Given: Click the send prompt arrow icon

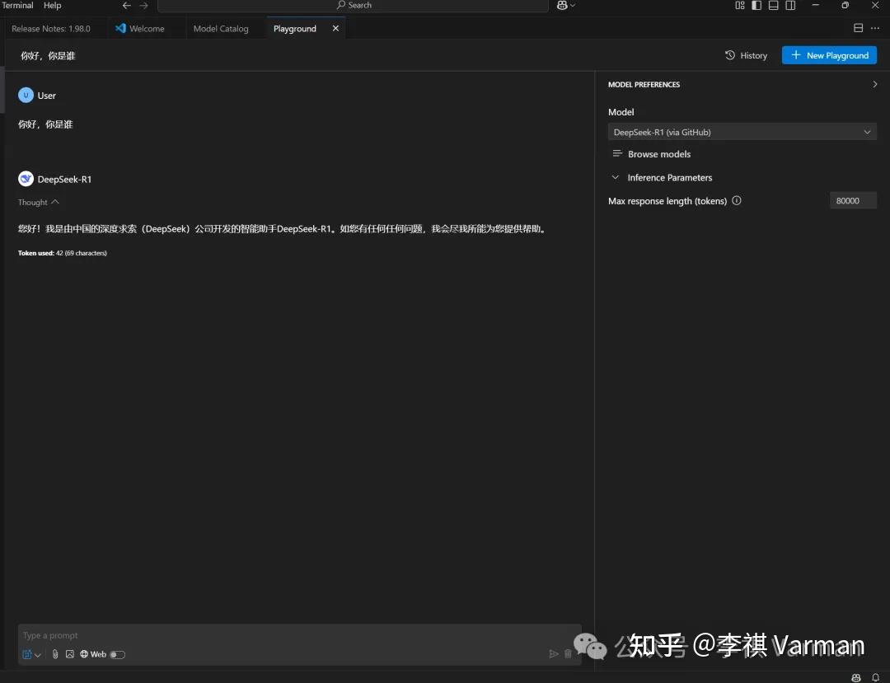Looking at the screenshot, I should (x=554, y=654).
